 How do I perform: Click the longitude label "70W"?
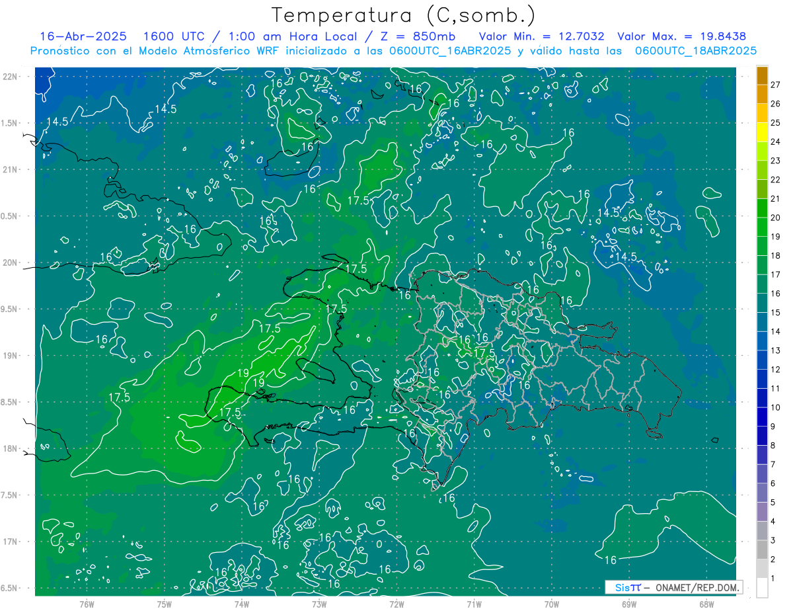click(x=552, y=604)
